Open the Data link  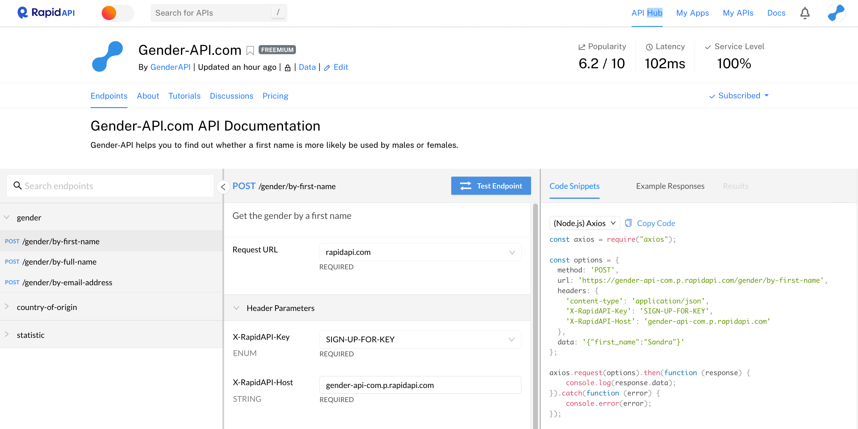pyautogui.click(x=307, y=67)
